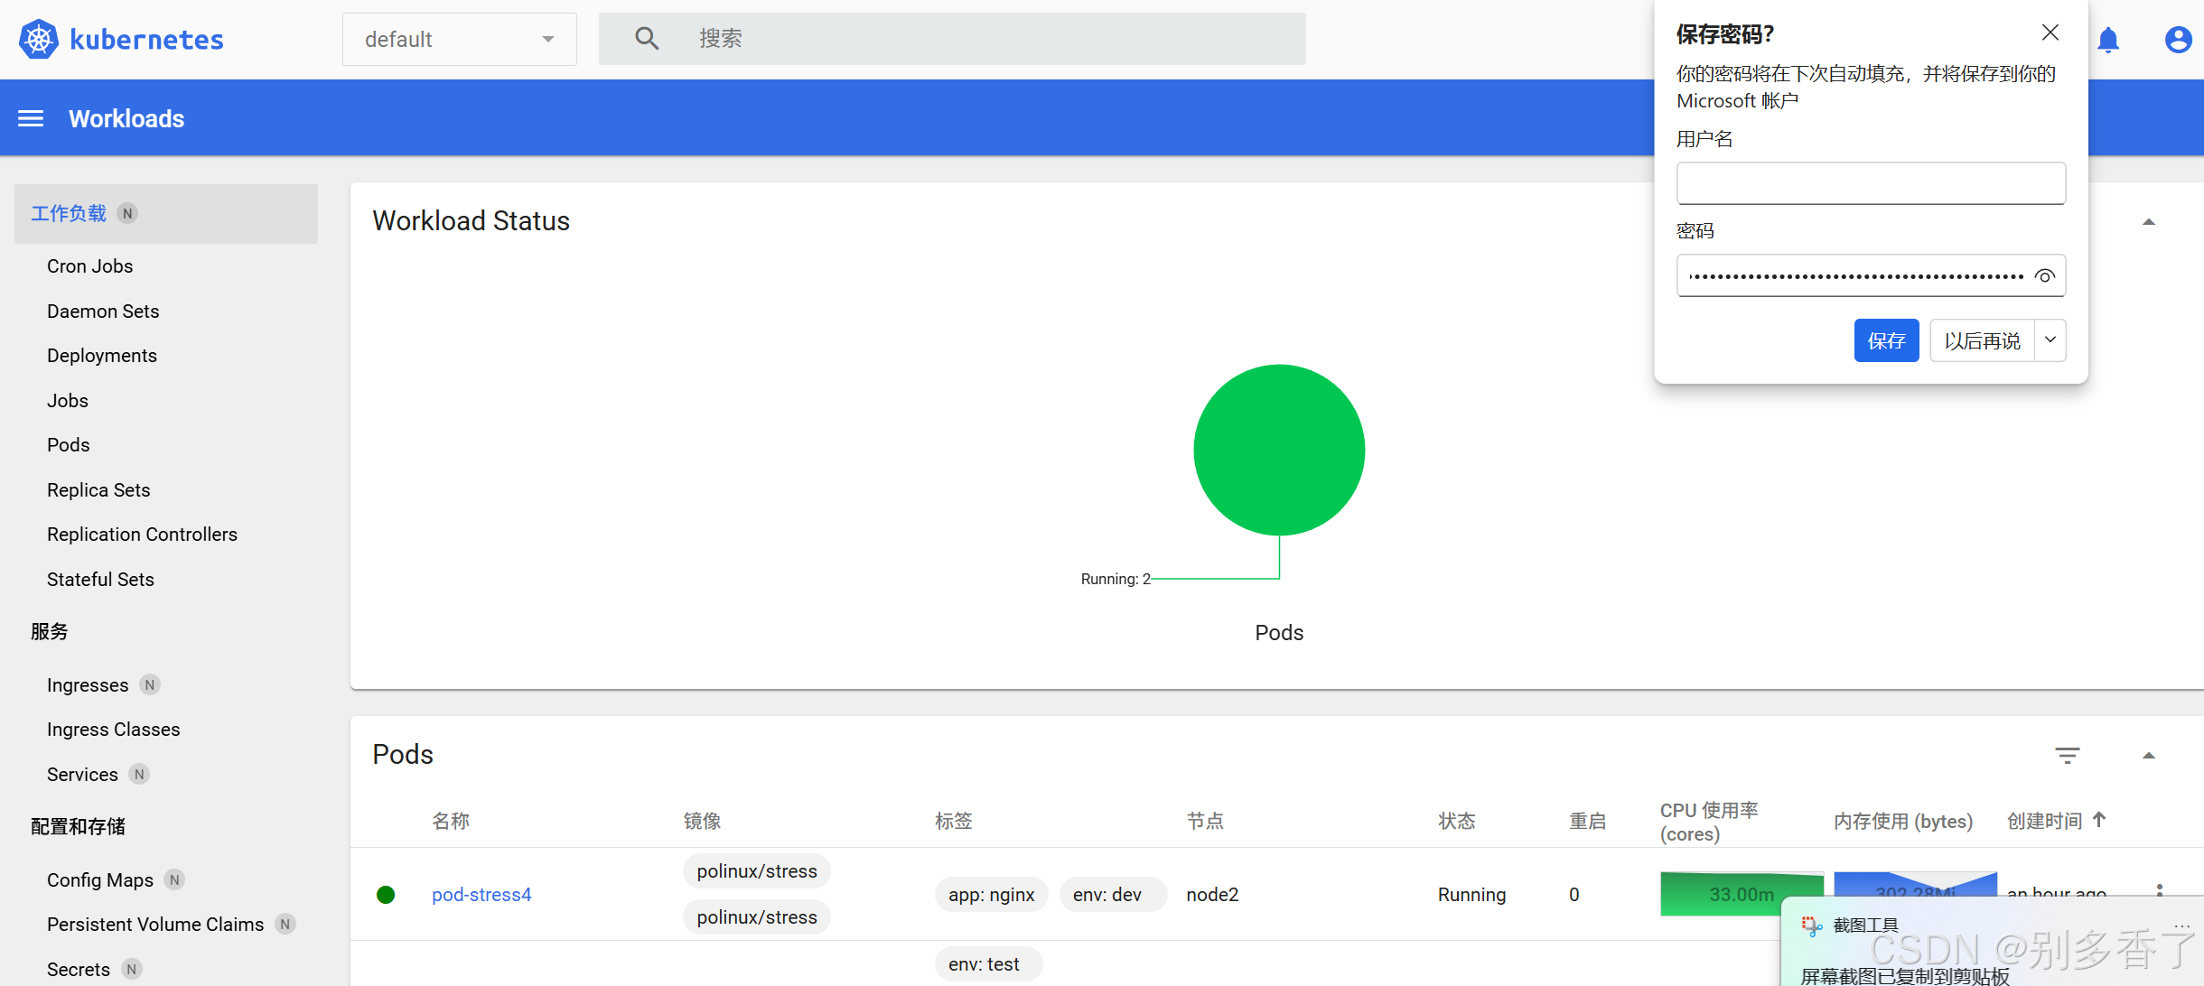Go to Stateful Sets in sidebar
This screenshot has width=2204, height=986.
click(100, 580)
